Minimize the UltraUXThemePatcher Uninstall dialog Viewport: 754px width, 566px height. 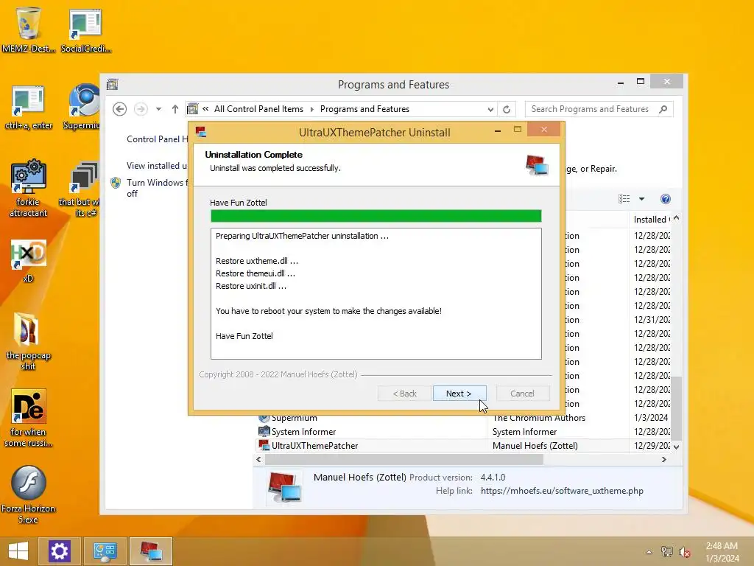pyautogui.click(x=498, y=130)
